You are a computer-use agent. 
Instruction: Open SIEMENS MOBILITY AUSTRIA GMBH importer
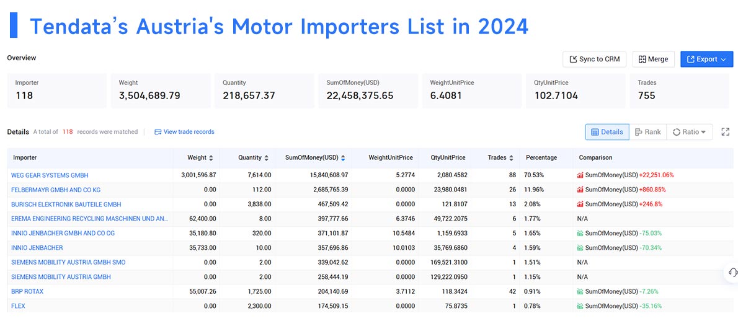coord(61,277)
